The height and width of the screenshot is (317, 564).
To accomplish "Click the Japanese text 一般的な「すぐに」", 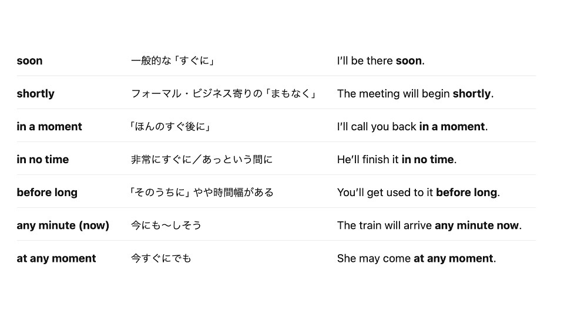I will coord(173,60).
